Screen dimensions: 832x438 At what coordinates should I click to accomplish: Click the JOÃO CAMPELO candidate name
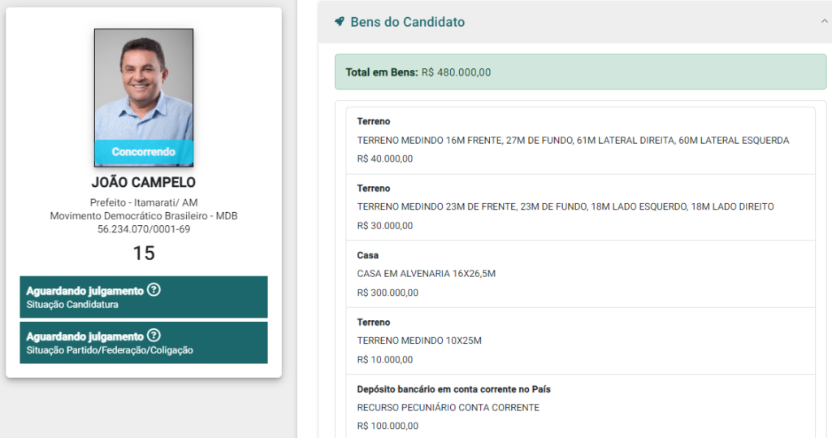click(144, 183)
